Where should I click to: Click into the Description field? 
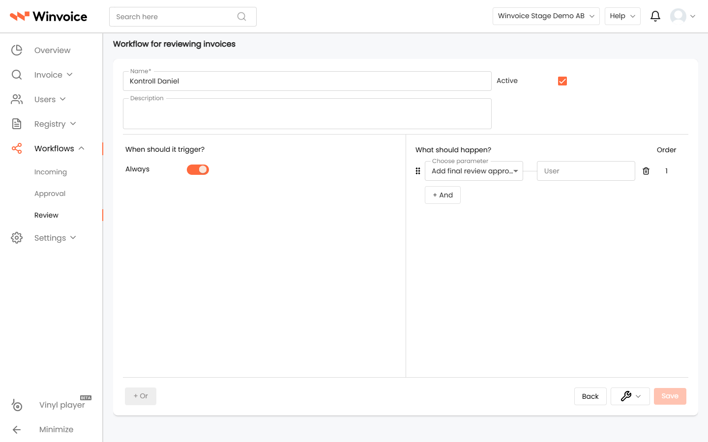click(307, 113)
